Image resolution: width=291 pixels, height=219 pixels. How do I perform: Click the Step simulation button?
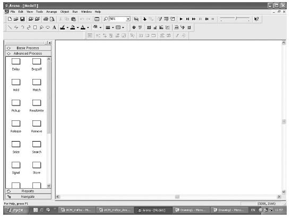(x=187, y=19)
